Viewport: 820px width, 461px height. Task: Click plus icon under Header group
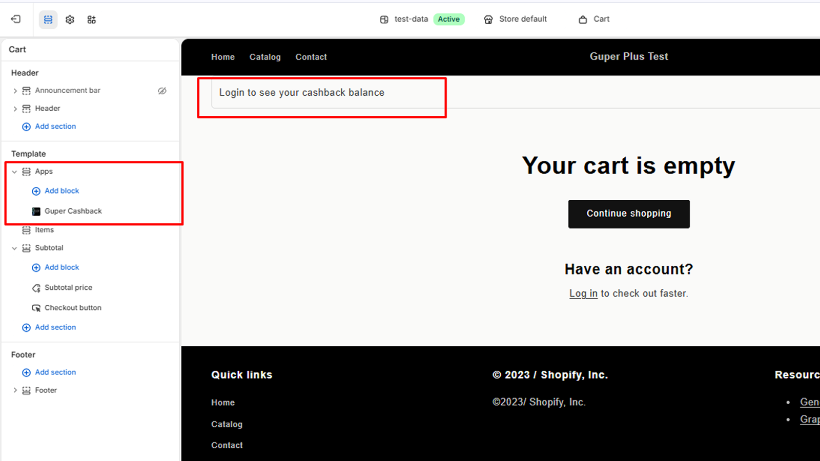(26, 127)
